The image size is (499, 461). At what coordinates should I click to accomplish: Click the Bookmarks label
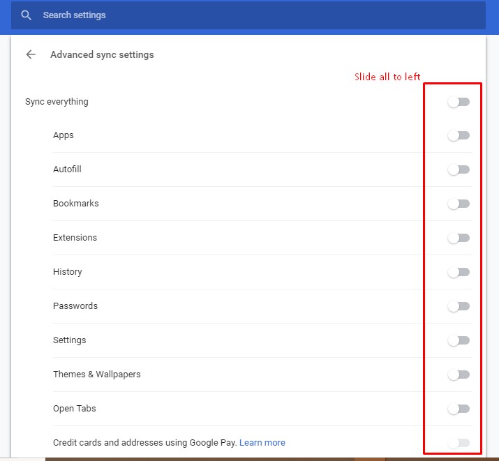pyautogui.click(x=76, y=203)
